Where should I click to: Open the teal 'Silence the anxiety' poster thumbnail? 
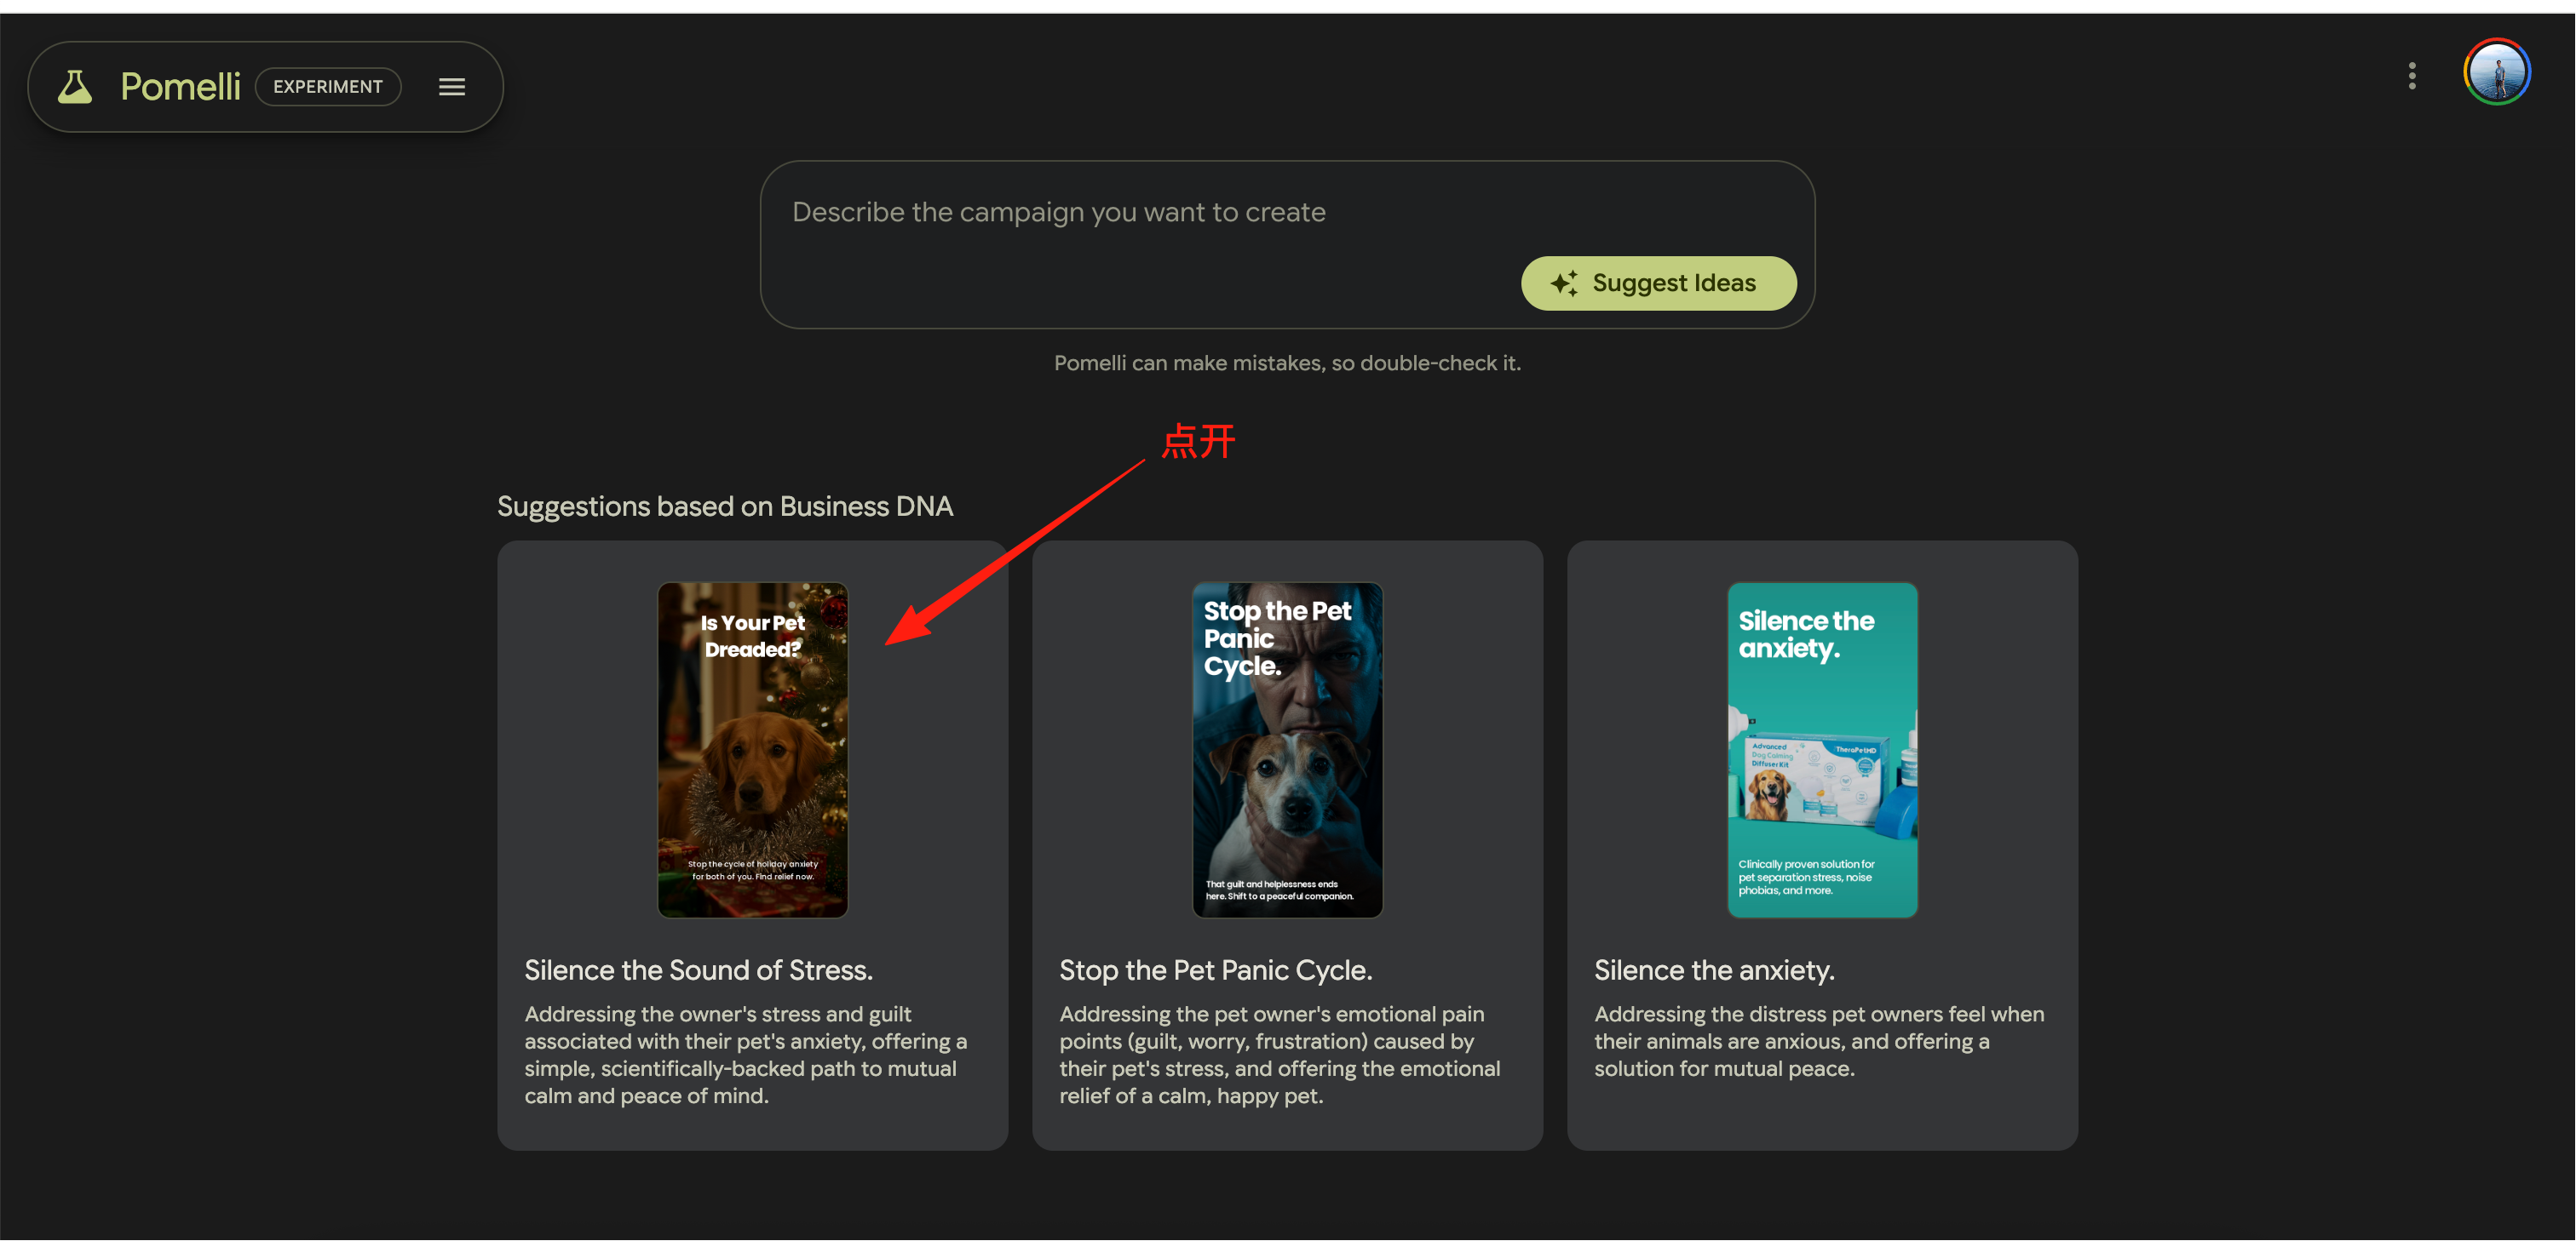(1821, 749)
